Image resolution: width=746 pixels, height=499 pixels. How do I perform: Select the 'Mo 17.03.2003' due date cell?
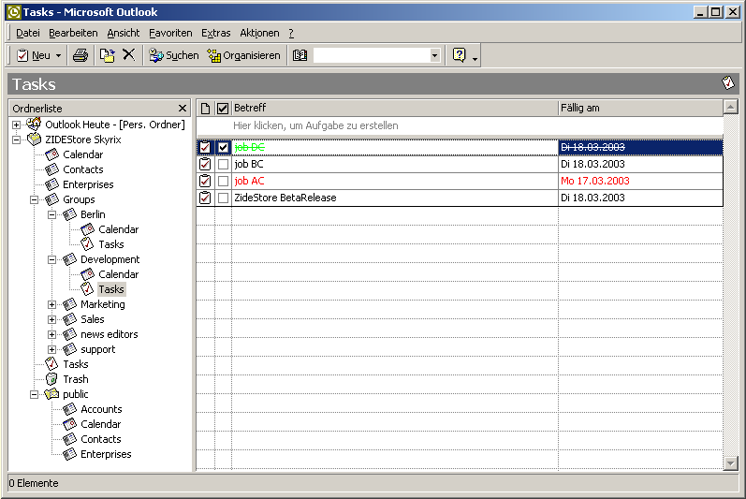640,181
